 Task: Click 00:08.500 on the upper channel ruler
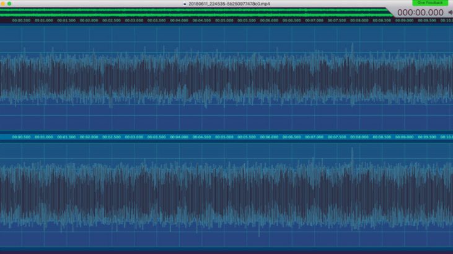coord(382,20)
